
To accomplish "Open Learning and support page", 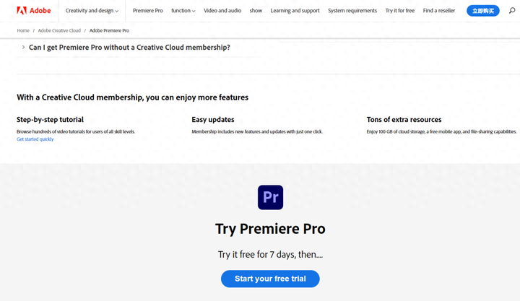I will point(295,11).
